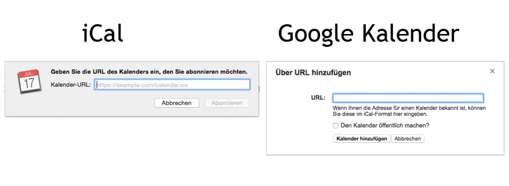509x186 pixels.
Task: Click the word Google in the heading
Action: pos(315,34)
